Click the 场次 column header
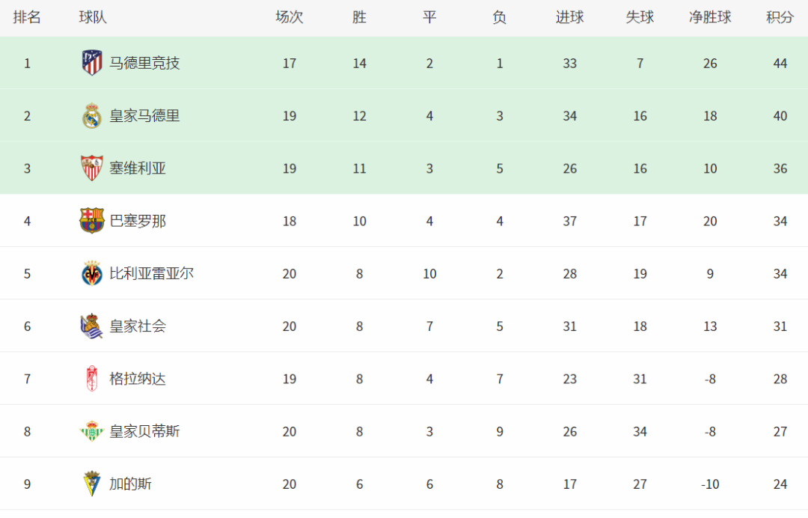This screenshot has width=808, height=518. click(x=290, y=17)
